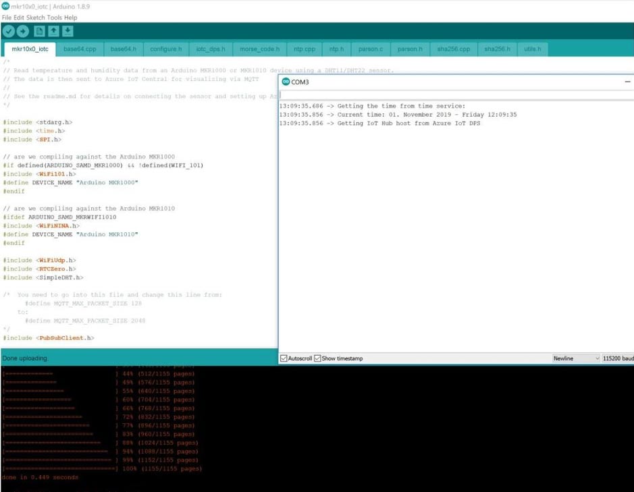Viewport: 634px width, 492px height.
Task: Click the Open sketch up-arrow icon
Action: pyautogui.click(x=53, y=30)
